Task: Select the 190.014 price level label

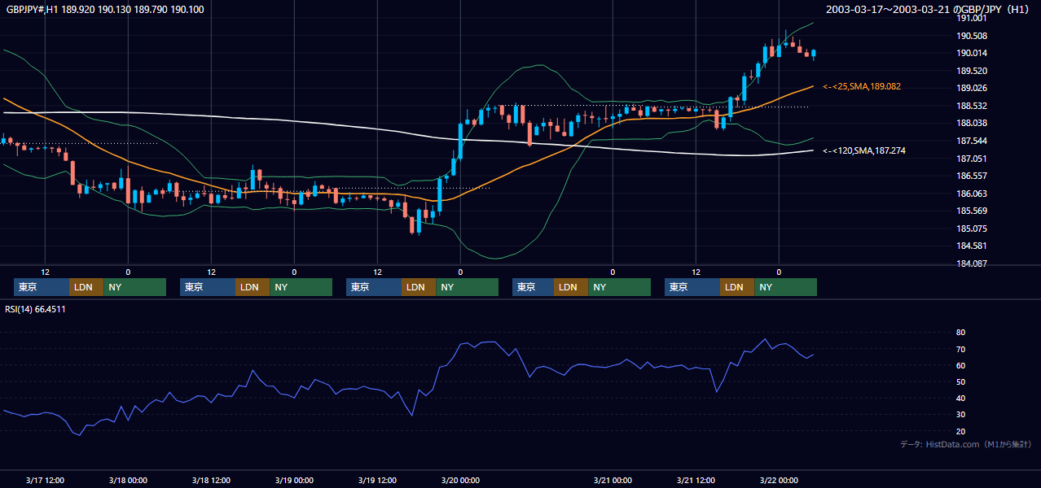Action: coord(972,53)
